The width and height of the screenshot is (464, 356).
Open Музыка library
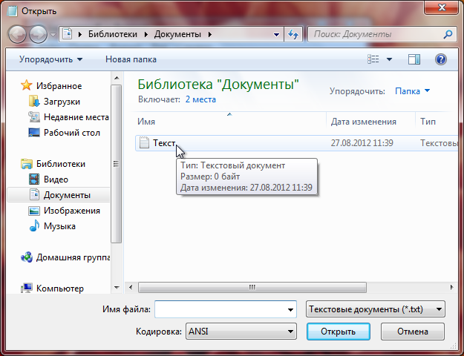tap(59, 226)
